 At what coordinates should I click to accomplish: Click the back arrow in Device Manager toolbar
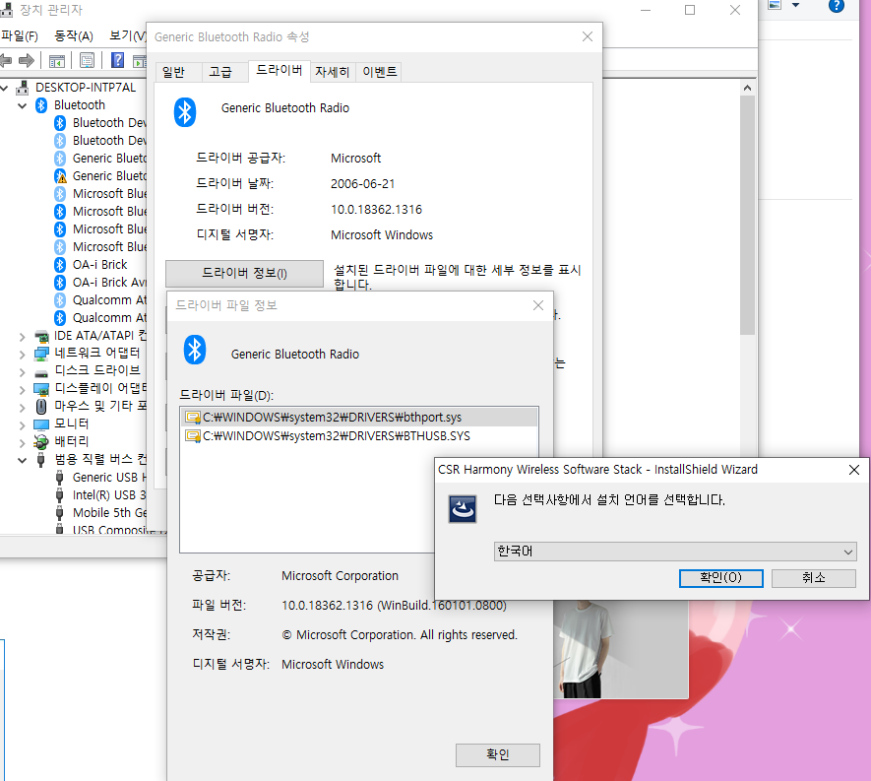point(6,60)
